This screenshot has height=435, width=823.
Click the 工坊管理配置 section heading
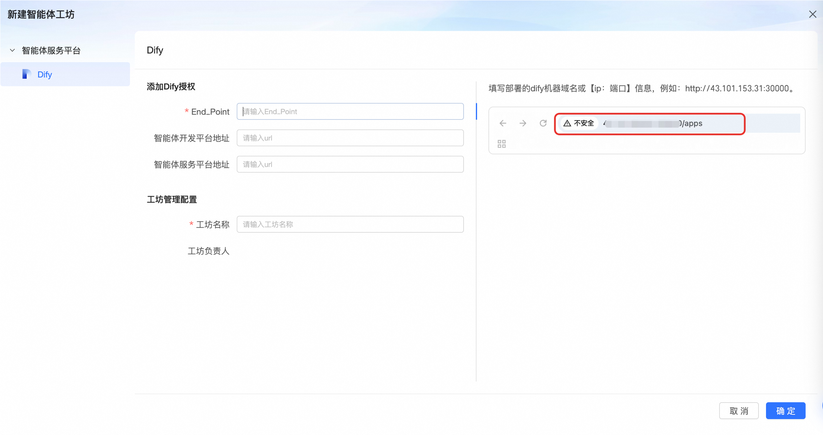[x=172, y=200]
